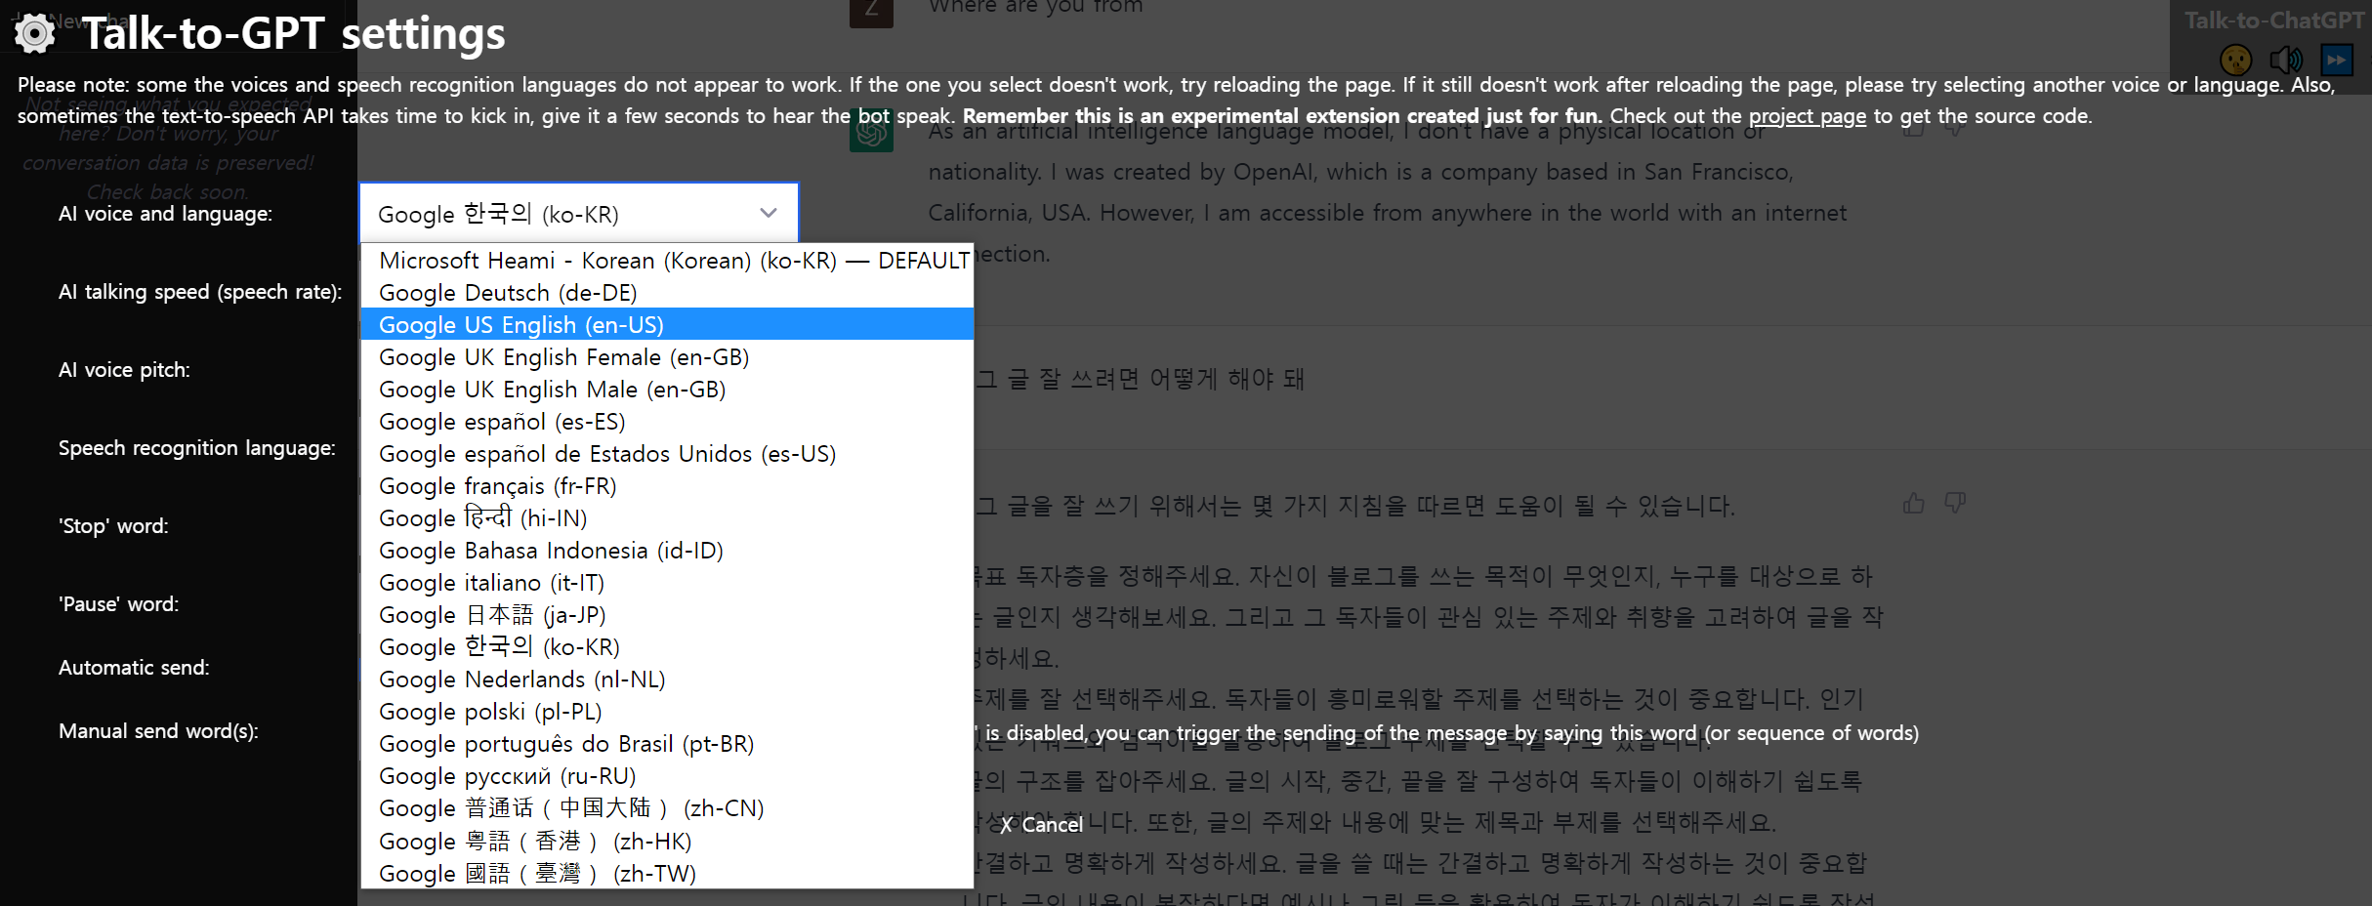Image resolution: width=2372 pixels, height=906 pixels.
Task: Click the shushing face mute-microphone icon
Action: 2235,61
